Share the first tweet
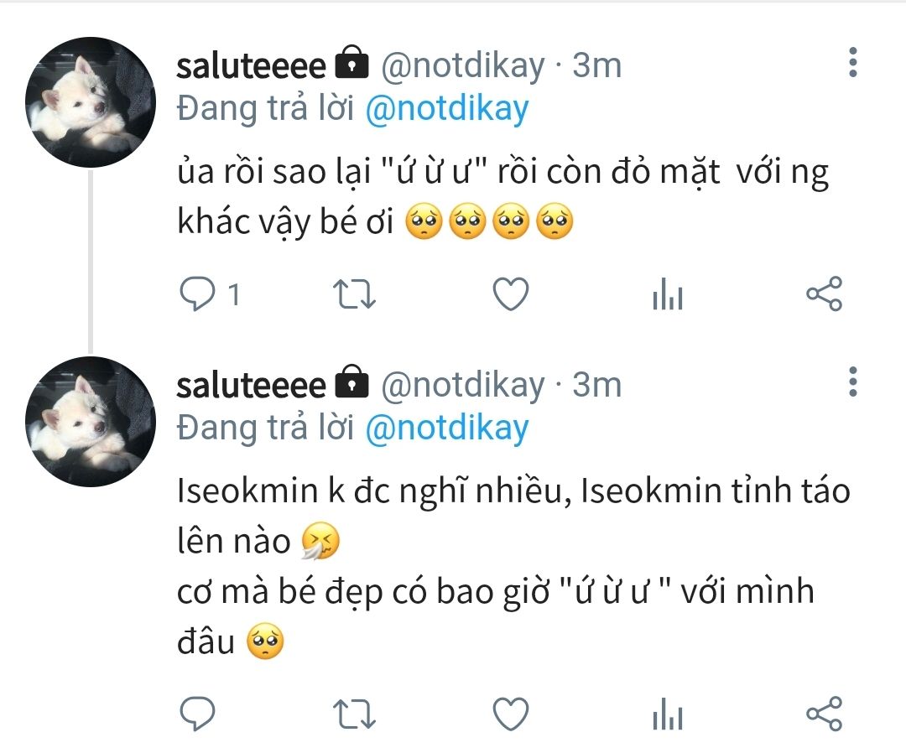Screen dimensions: 906x753 [823, 295]
